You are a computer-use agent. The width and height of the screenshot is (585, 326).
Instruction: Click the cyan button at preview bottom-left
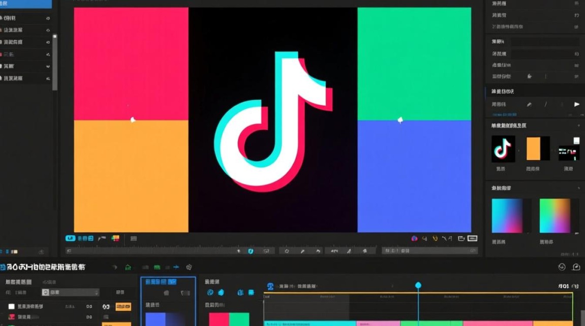tap(70, 238)
